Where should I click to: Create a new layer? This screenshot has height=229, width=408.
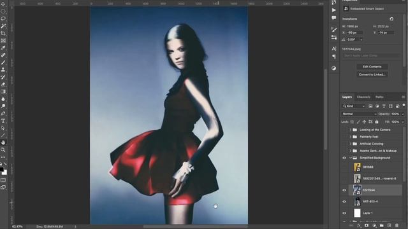pos(390,226)
